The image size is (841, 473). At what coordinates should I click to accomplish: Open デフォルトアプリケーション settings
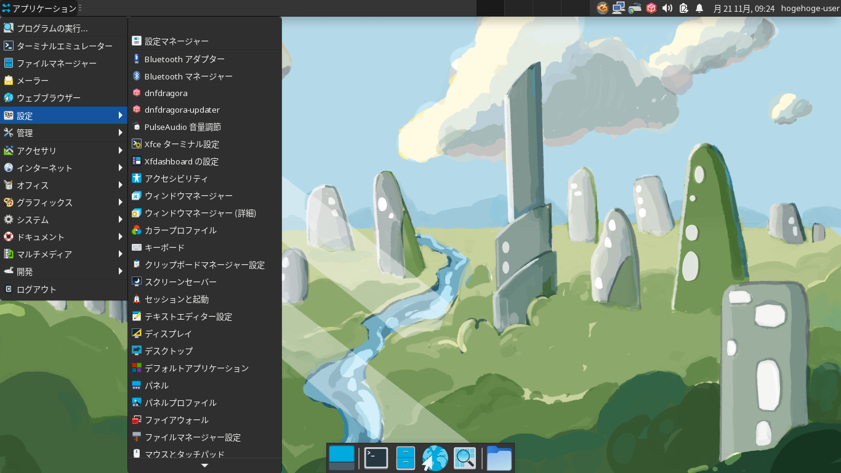tap(204, 368)
